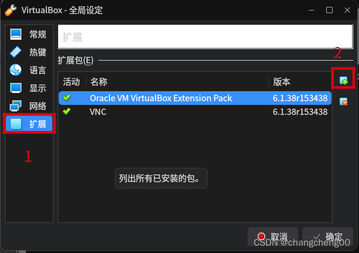This screenshot has height=253, width=359.
Task: Select the VNC package row
Action: 195,112
